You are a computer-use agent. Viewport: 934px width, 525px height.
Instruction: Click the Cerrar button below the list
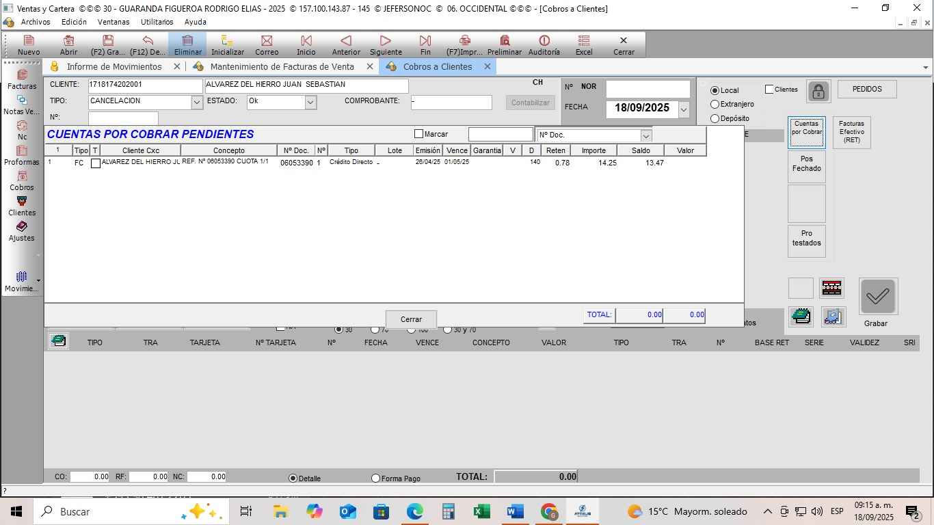click(x=411, y=319)
